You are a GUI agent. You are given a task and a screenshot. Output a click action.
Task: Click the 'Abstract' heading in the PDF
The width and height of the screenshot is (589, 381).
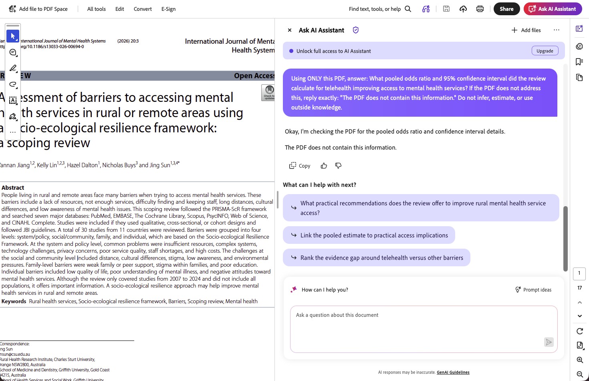click(13, 188)
